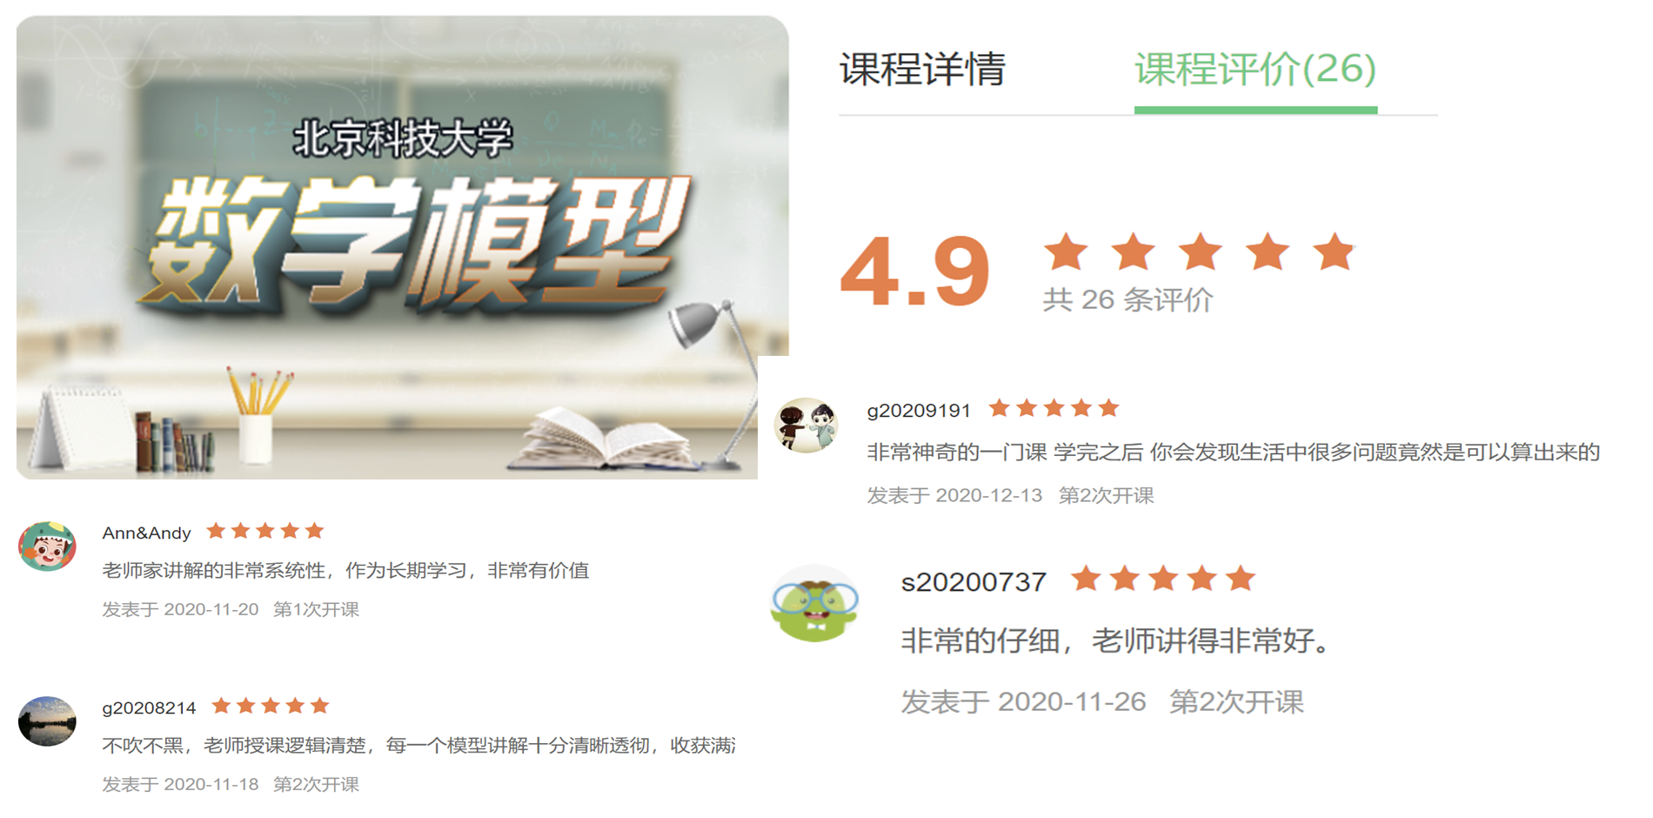Click the first star of the 4.9 rating

[1066, 252]
